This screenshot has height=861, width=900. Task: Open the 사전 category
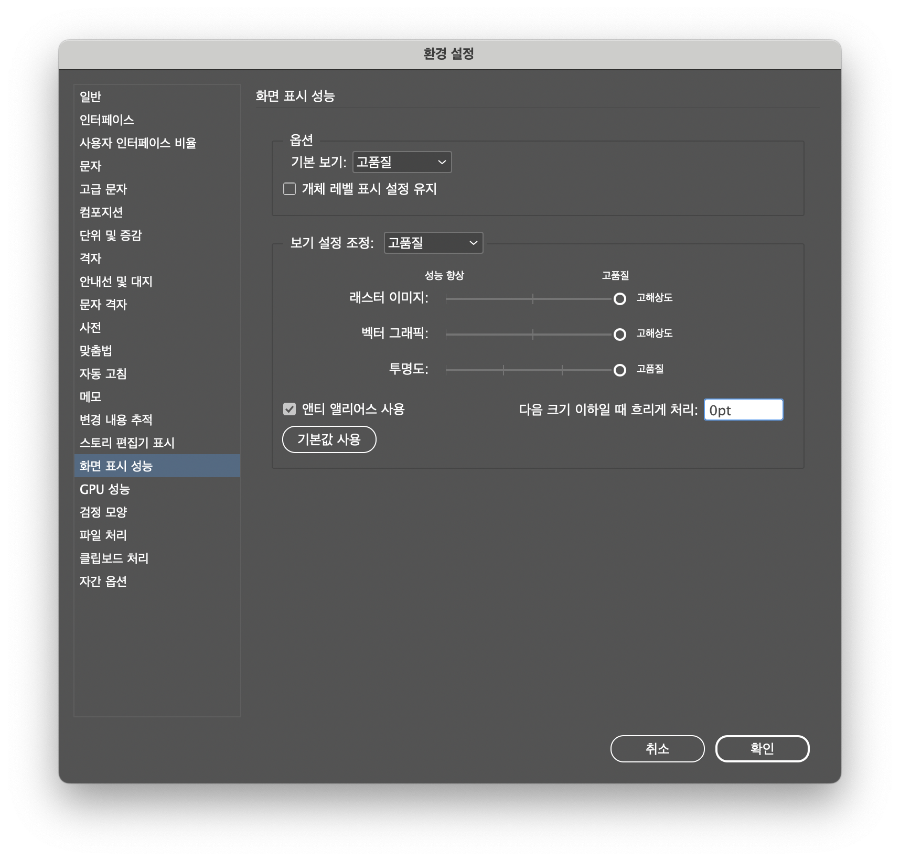[157, 327]
